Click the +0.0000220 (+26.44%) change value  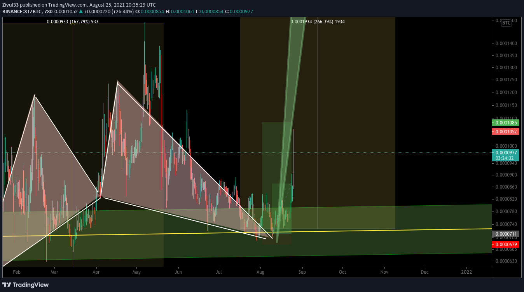pos(109,12)
